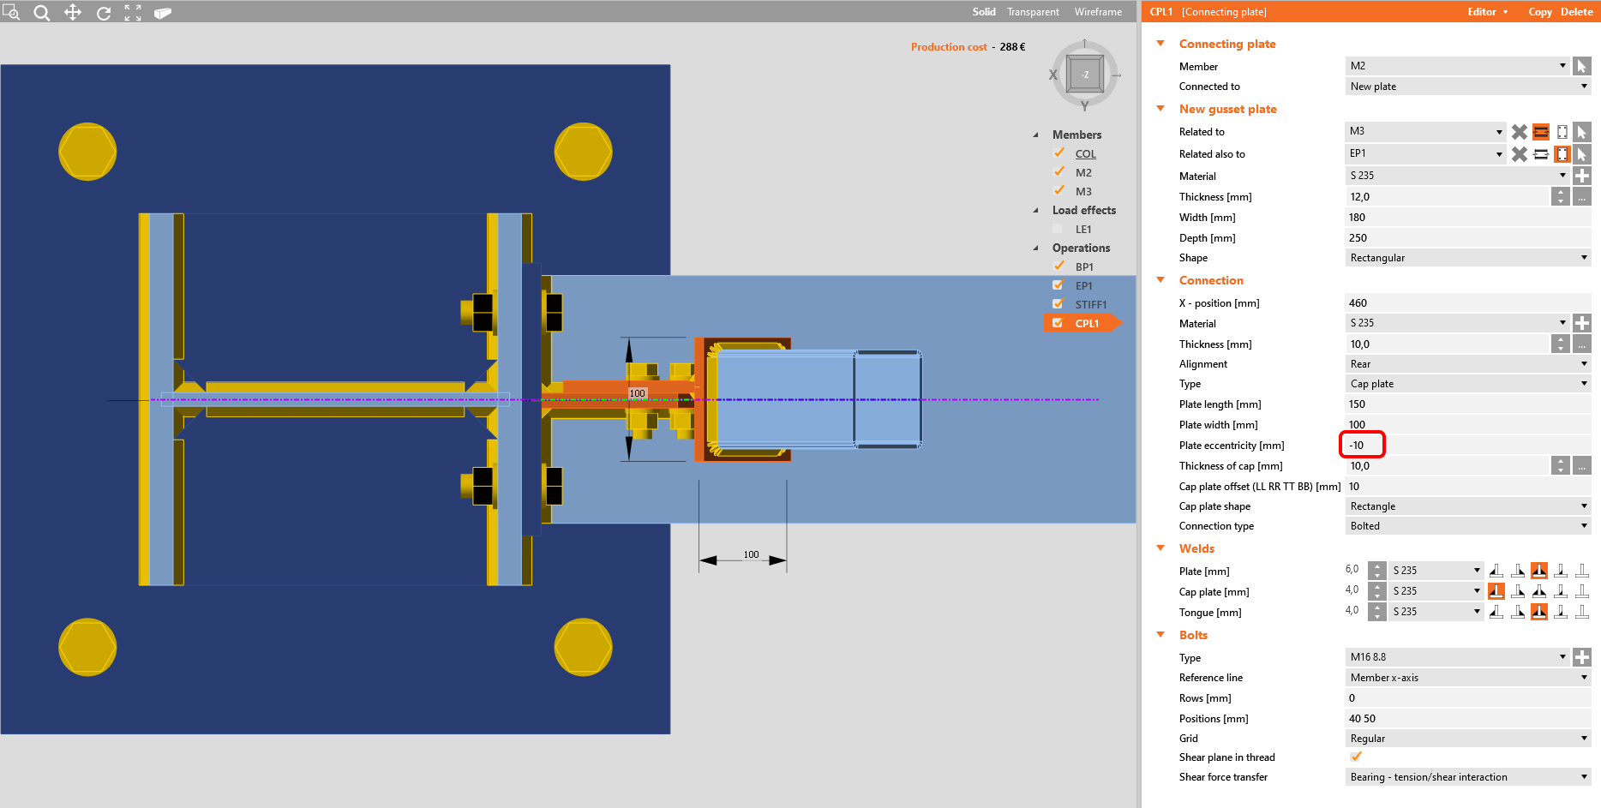This screenshot has height=808, width=1601.
Task: Add new bolt type with plus icon
Action: (1582, 657)
